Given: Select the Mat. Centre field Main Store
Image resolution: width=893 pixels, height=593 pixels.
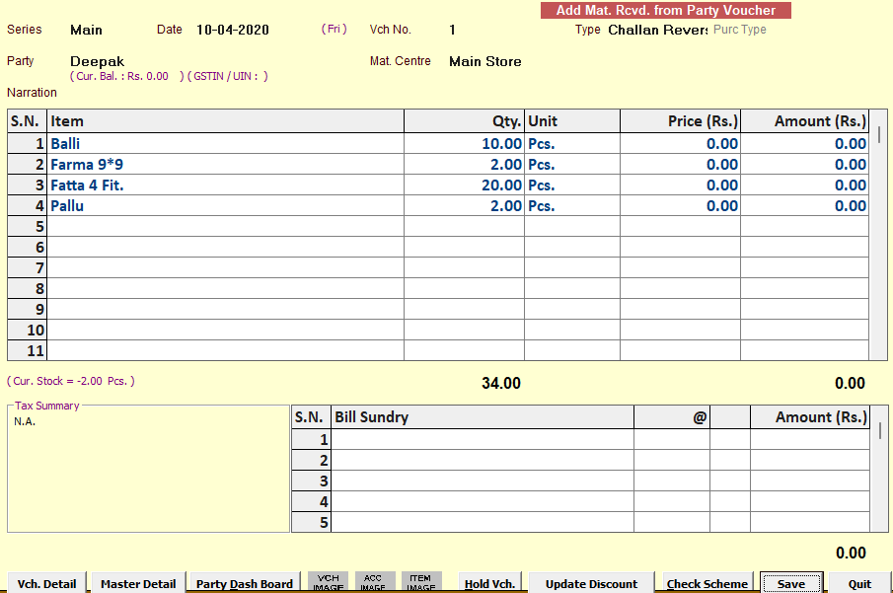Looking at the screenshot, I should (x=484, y=61).
